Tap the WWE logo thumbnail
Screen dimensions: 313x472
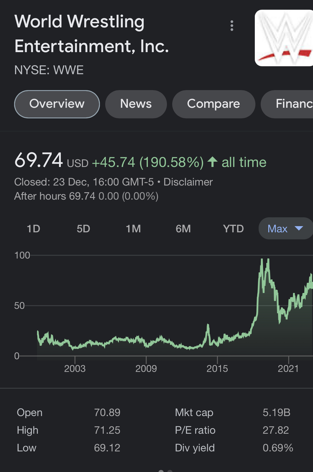tap(284, 38)
